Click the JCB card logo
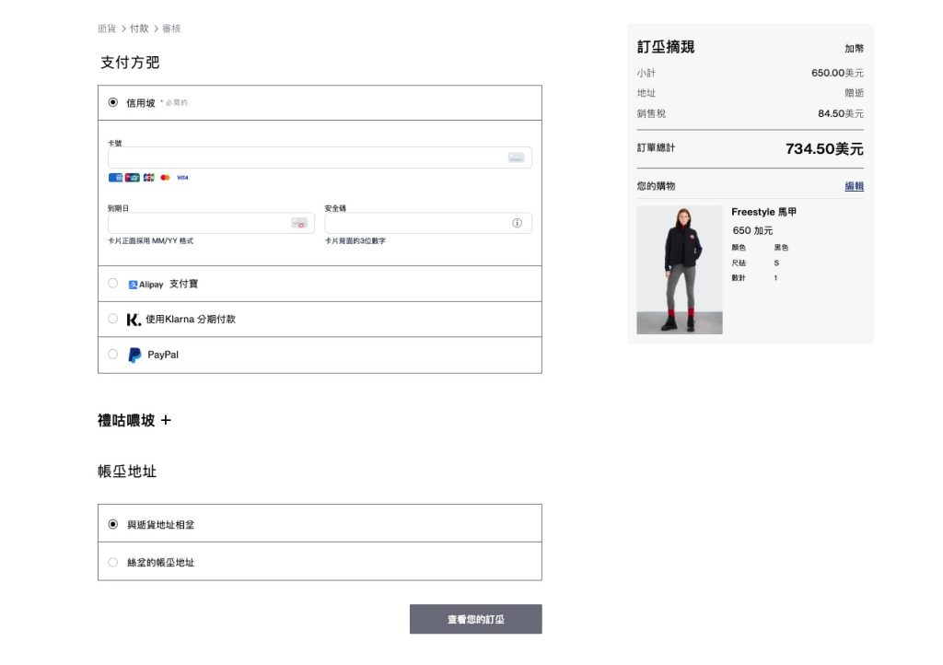 [149, 178]
